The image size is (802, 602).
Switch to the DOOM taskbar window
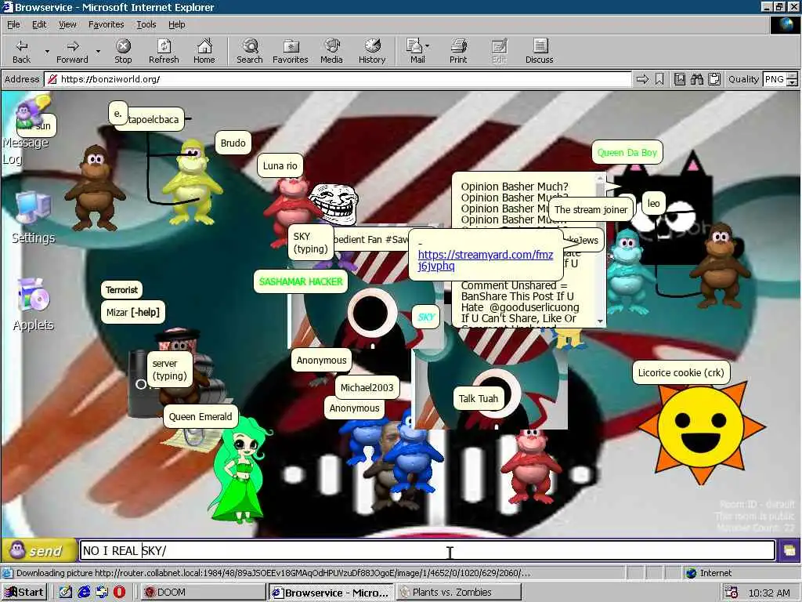203,593
